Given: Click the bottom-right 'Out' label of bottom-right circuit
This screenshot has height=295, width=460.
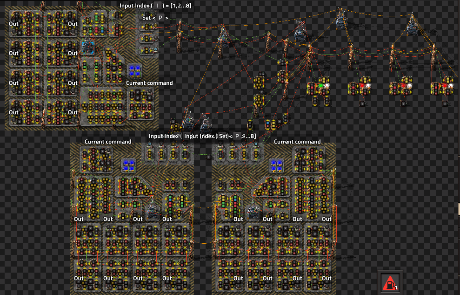Looking at the screenshot, I should (327, 278).
